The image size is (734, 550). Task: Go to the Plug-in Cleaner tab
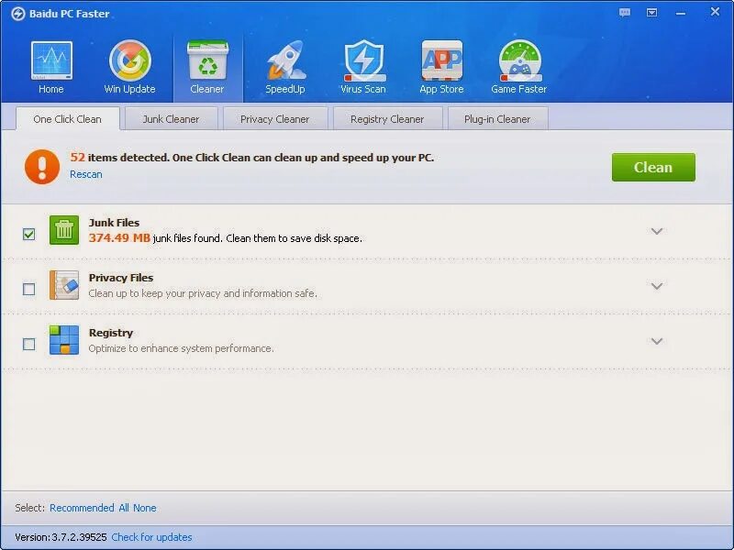[497, 119]
